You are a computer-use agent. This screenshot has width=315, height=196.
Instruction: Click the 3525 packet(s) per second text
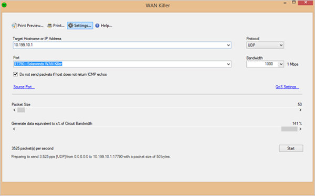33,148
